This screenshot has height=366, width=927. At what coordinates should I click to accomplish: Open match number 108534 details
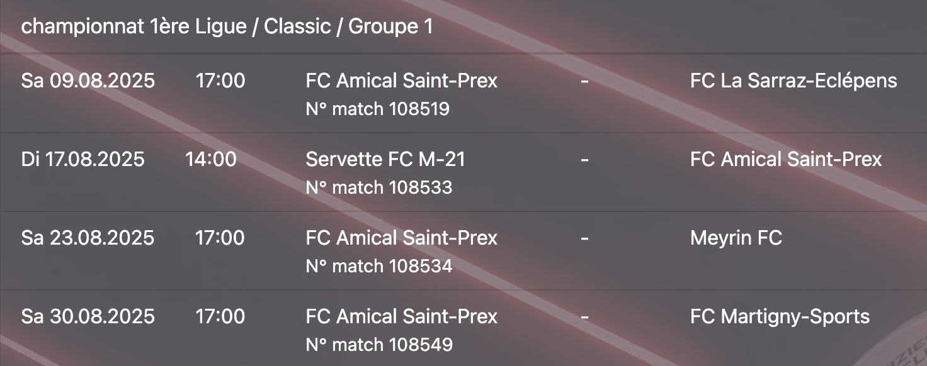pyautogui.click(x=379, y=266)
